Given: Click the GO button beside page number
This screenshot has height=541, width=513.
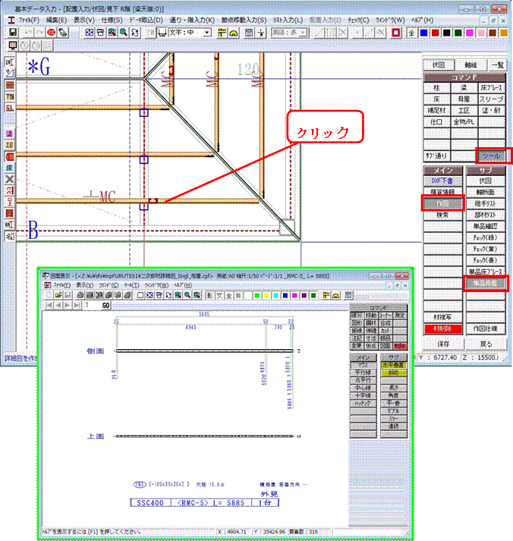Looking at the screenshot, I should pos(105,305).
